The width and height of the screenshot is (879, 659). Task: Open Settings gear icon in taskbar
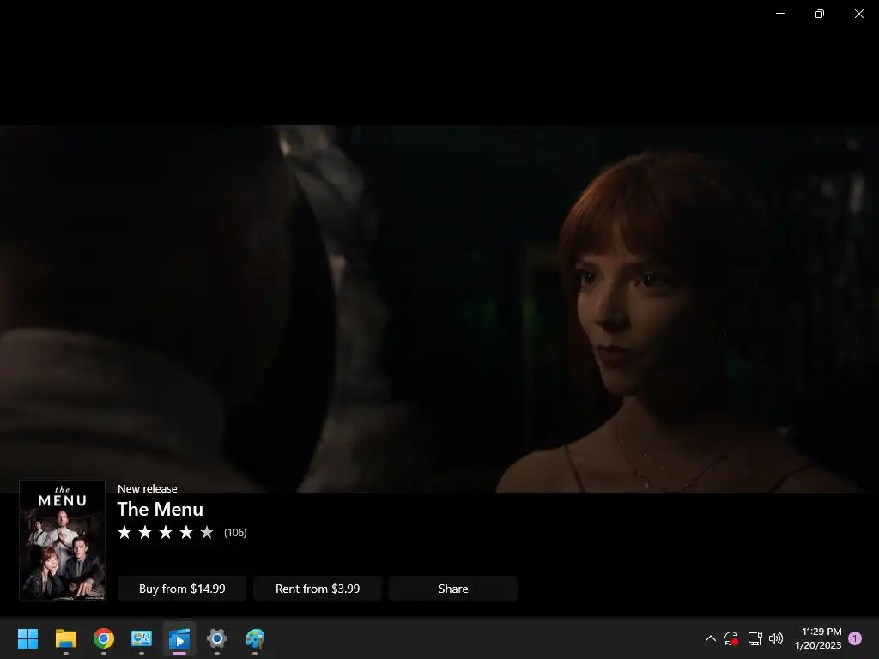217,638
